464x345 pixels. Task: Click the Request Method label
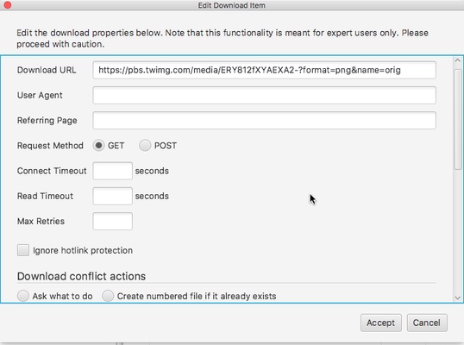pyautogui.click(x=50, y=146)
